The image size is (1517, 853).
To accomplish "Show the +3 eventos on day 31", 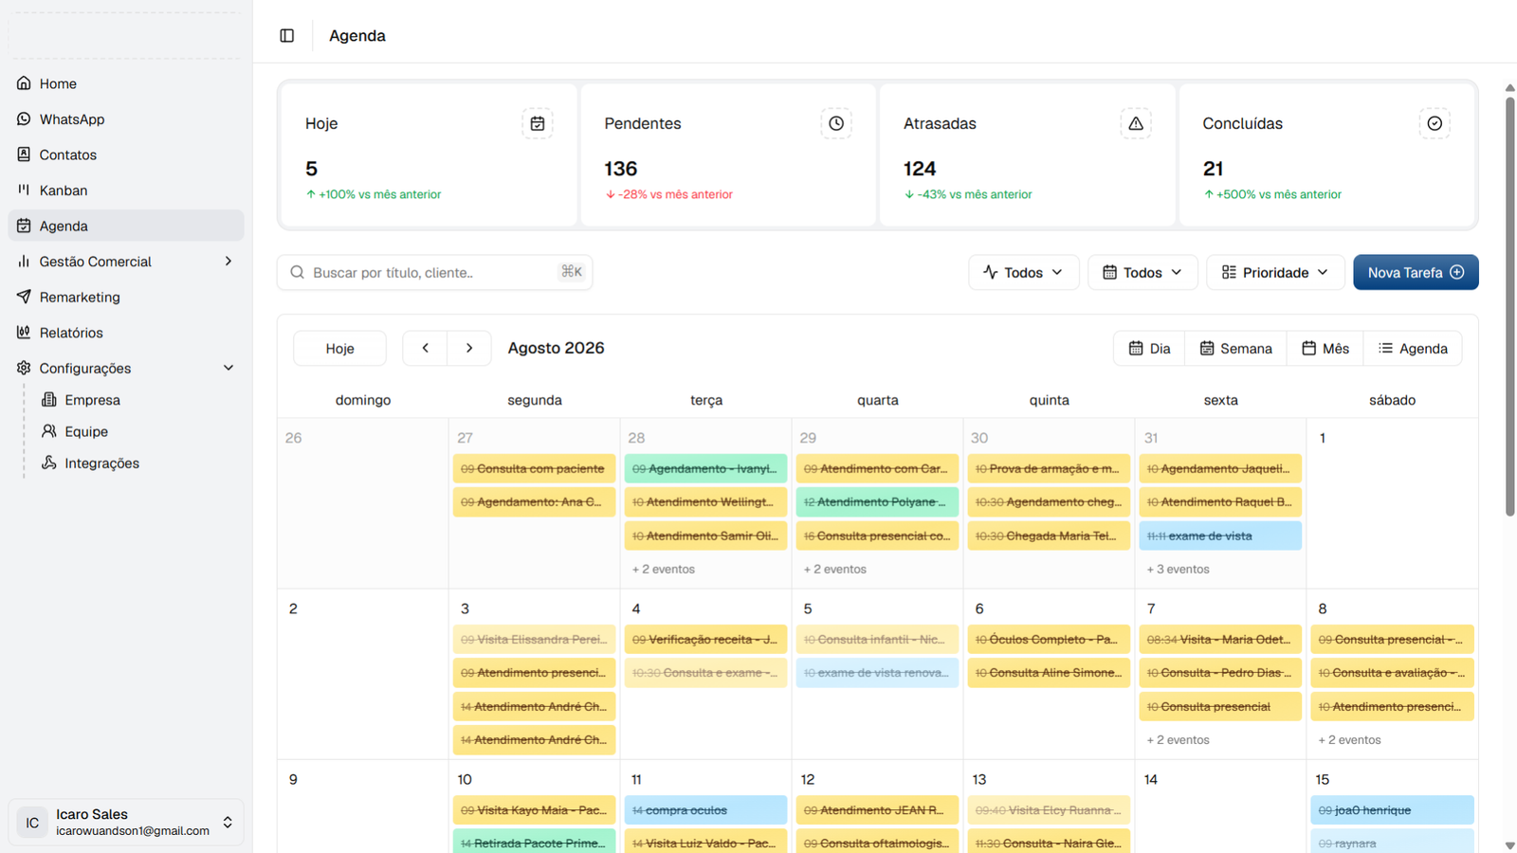I will tap(1178, 570).
